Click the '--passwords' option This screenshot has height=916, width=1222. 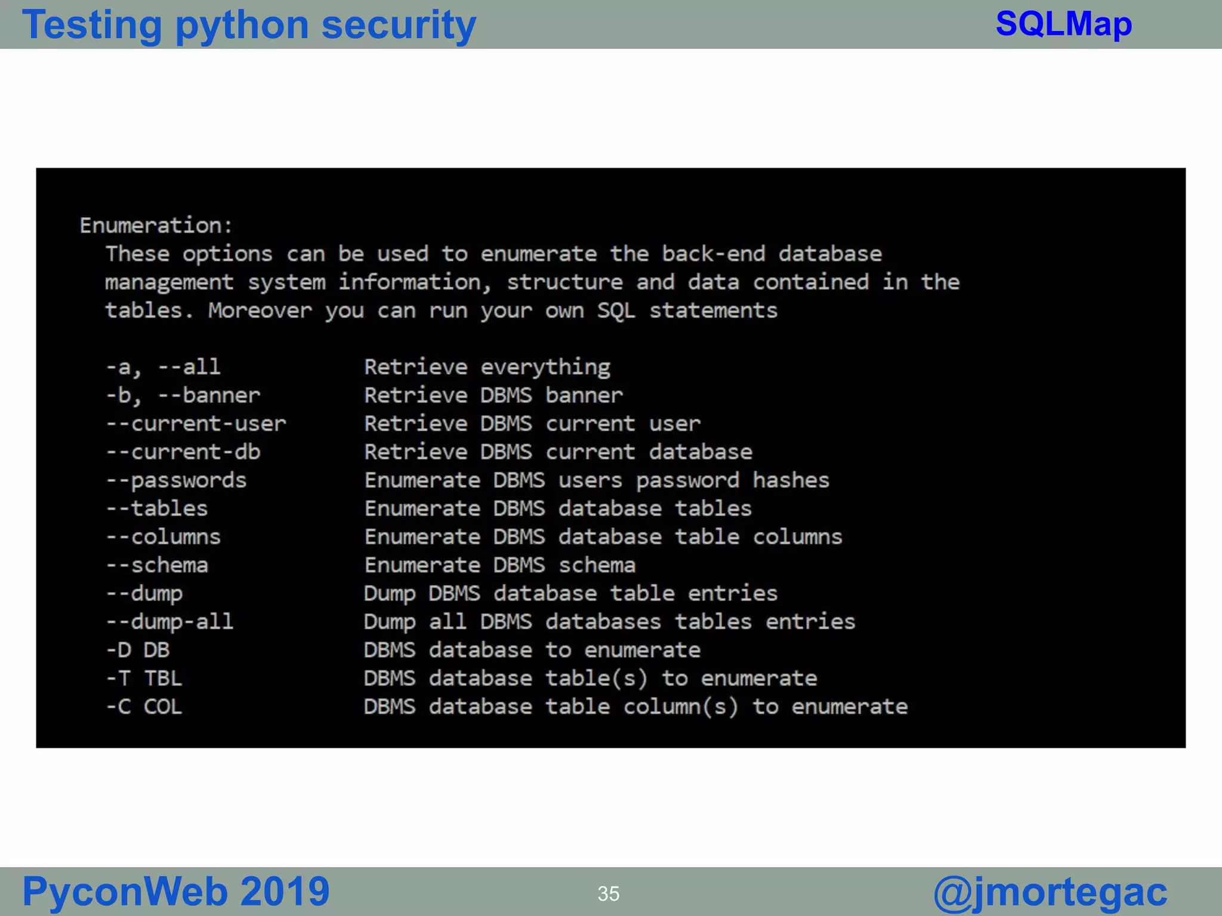[x=177, y=481]
